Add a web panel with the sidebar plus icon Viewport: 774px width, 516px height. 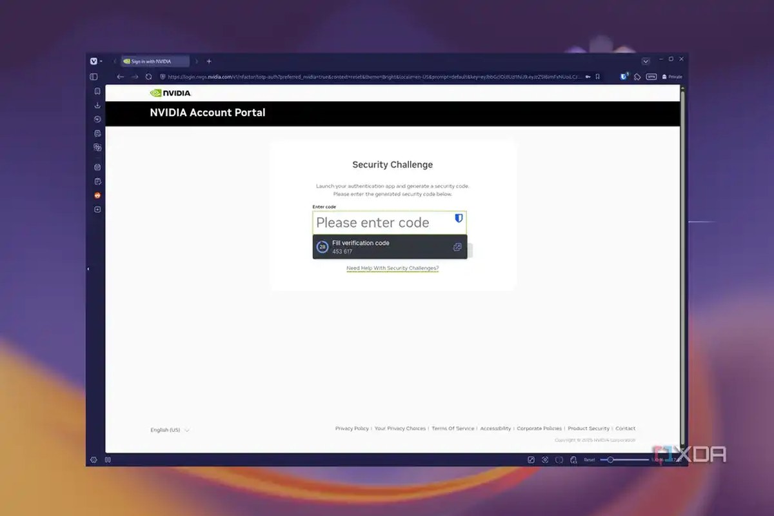pos(97,210)
